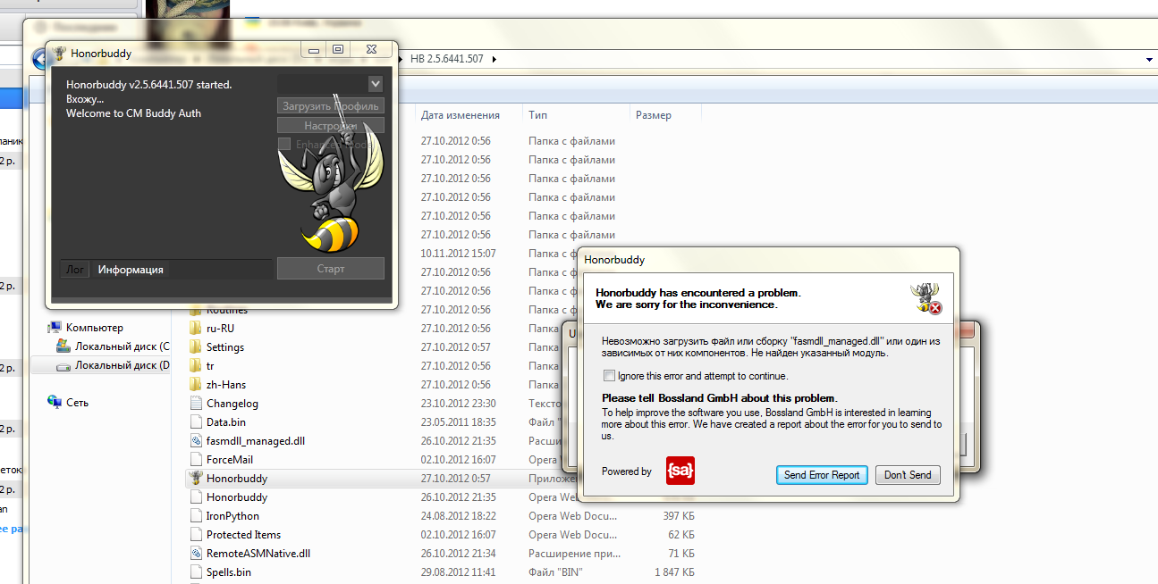The image size is (1158, 584).
Task: Select the Spells.bin file name
Action: [229, 571]
